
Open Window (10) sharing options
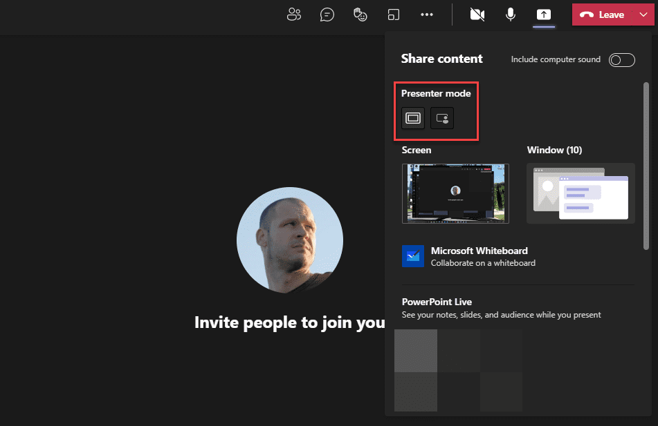581,193
